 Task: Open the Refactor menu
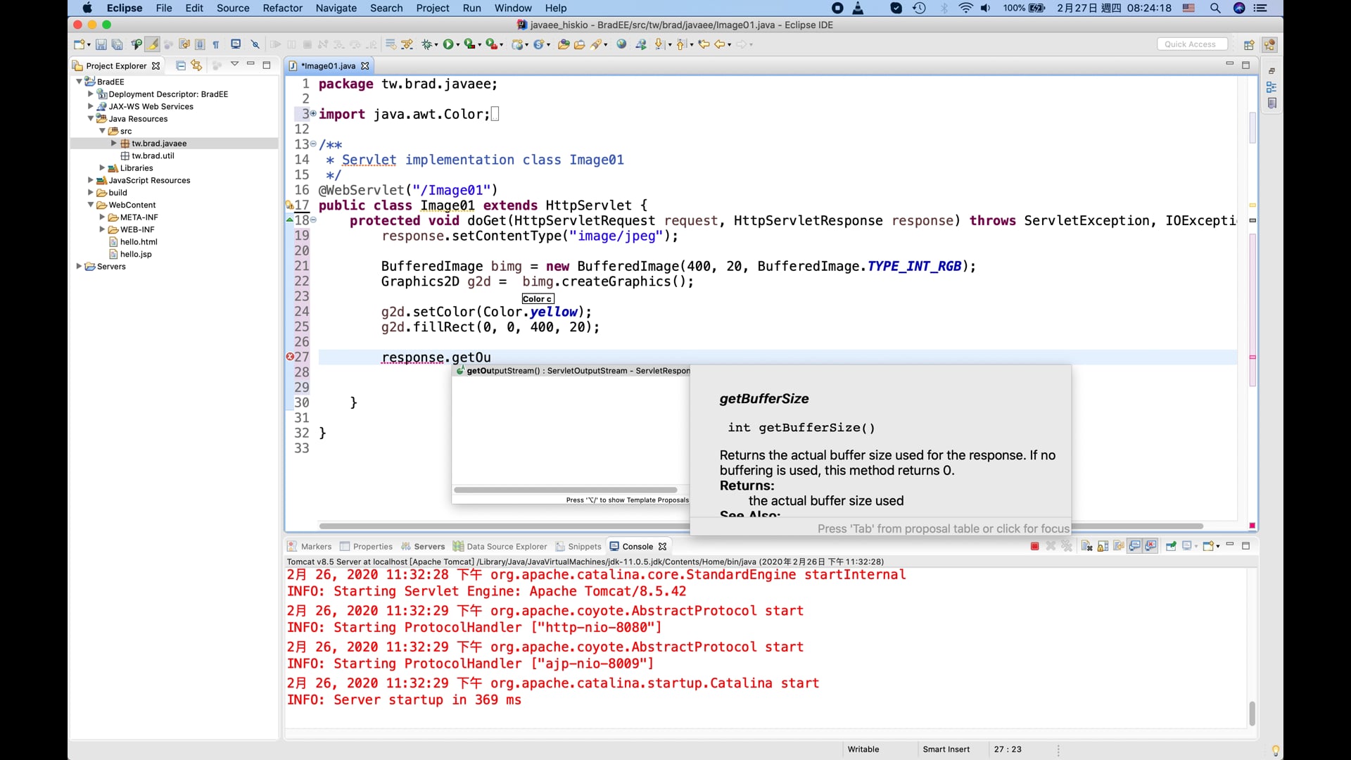[283, 8]
